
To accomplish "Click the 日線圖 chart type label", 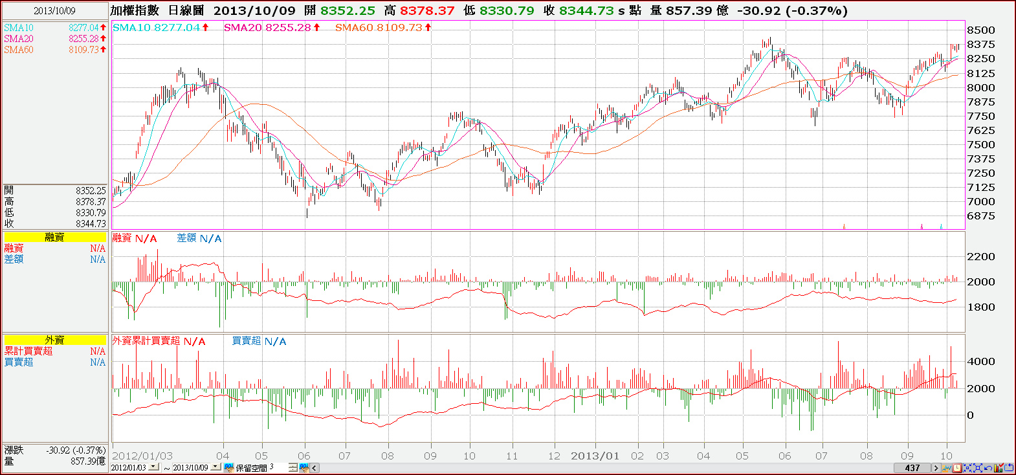I will [x=186, y=10].
